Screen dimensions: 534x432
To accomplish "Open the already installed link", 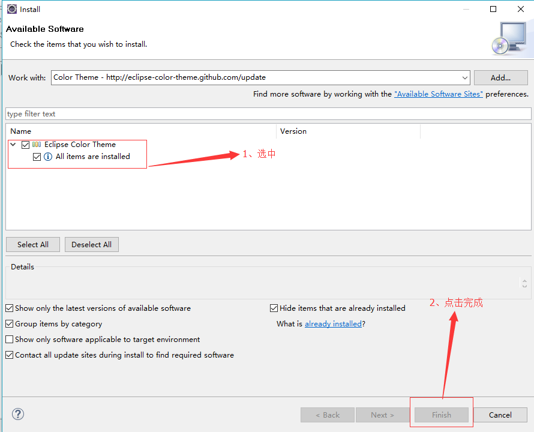I will (333, 323).
